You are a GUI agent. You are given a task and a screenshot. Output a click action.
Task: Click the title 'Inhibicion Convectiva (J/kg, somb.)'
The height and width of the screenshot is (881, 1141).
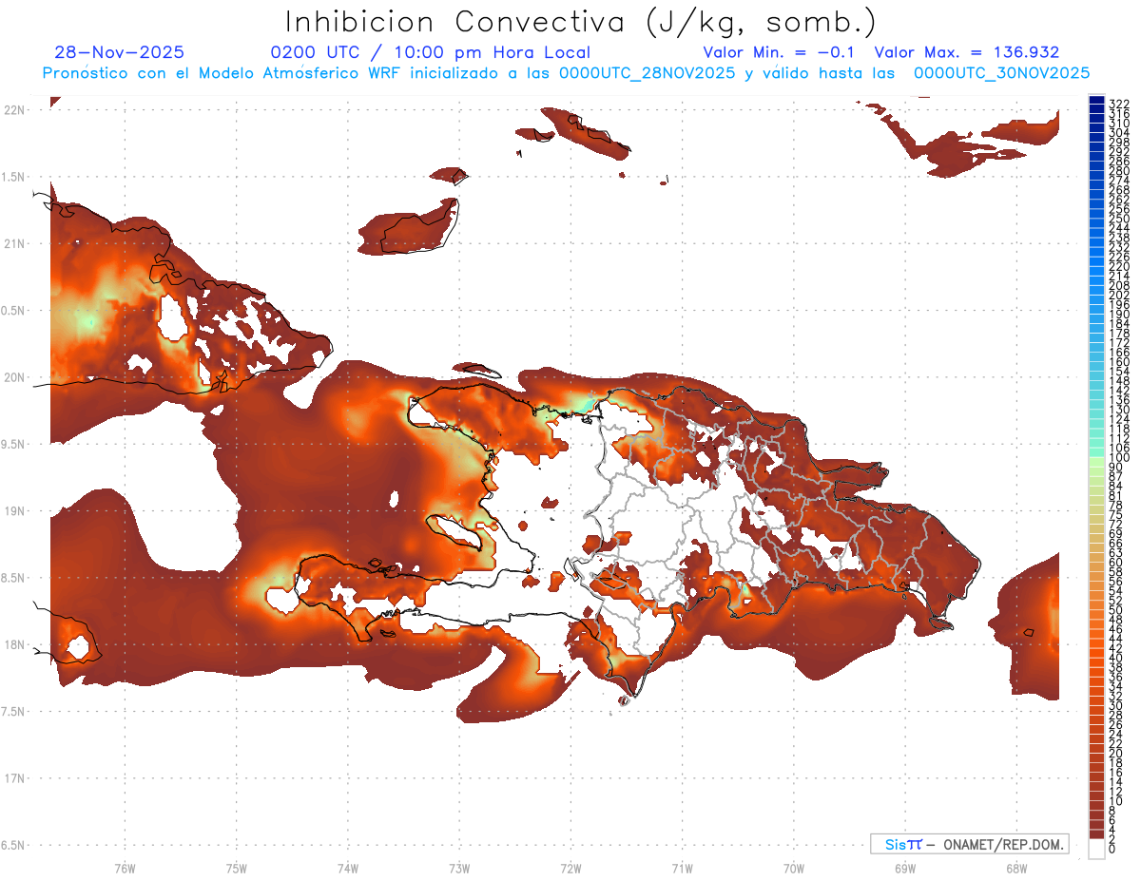click(581, 22)
